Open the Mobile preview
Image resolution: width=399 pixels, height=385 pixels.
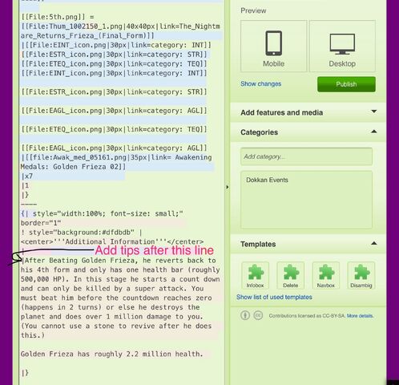coord(273,46)
